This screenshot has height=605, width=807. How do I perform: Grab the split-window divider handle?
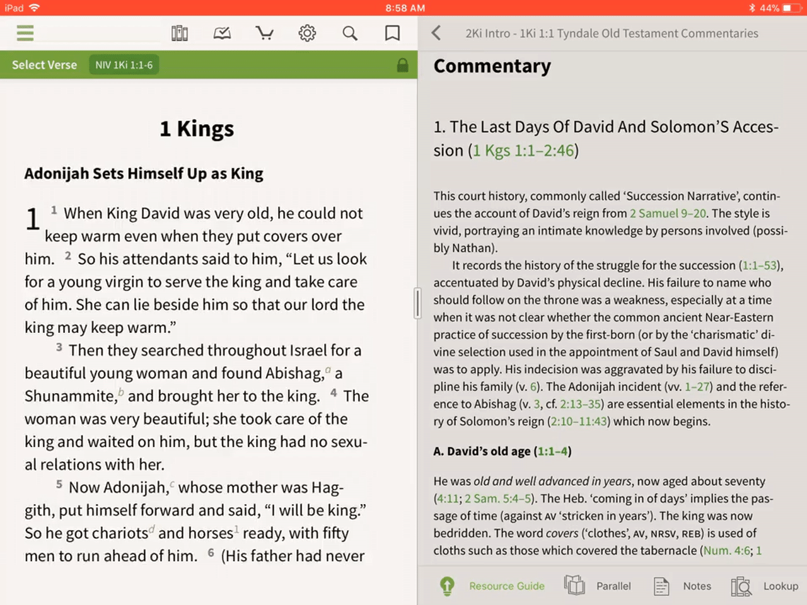(417, 303)
